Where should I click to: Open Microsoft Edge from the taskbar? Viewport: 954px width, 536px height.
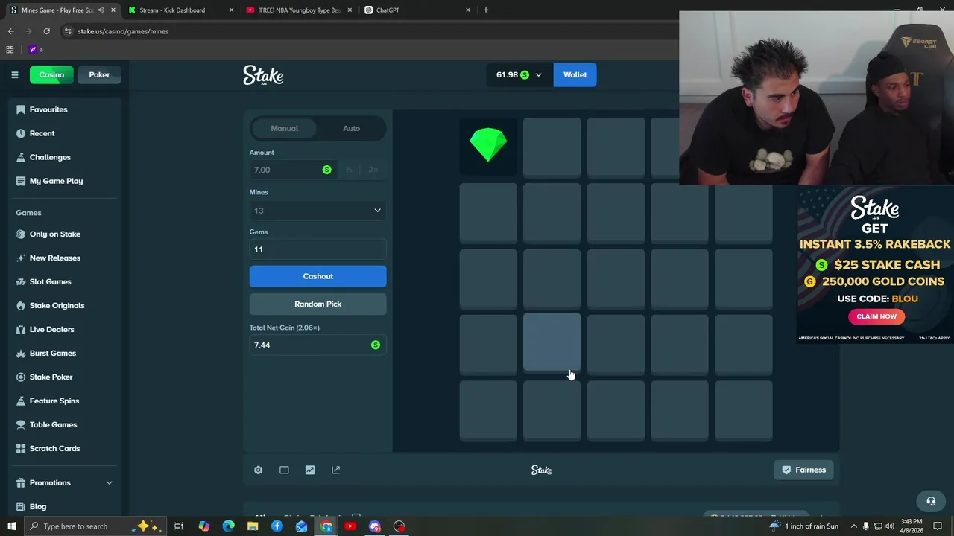(x=228, y=526)
